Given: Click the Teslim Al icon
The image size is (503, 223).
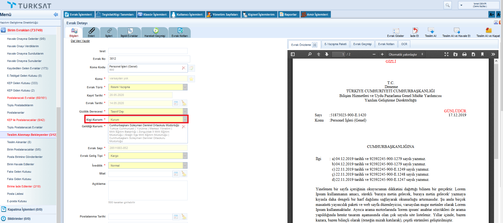Looking at the screenshot, I should pos(431,31).
